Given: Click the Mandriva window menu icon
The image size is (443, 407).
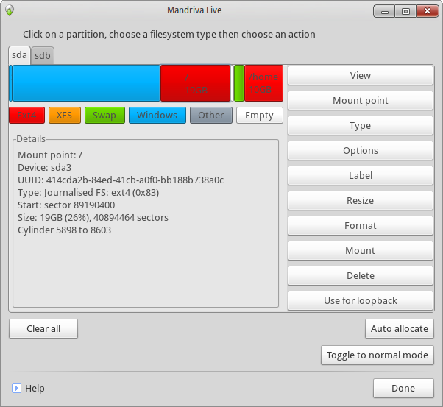Looking at the screenshot, I should [10, 11].
